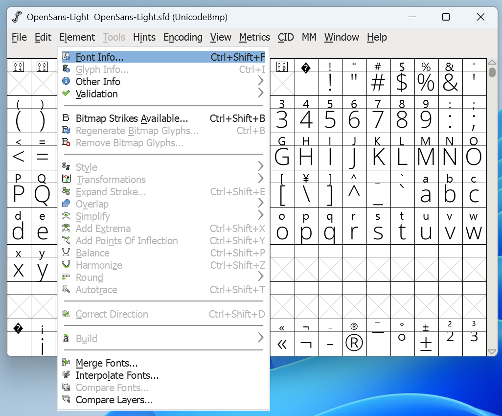
Task: Click the Interpolate Fonts icon
Action: pos(66,375)
